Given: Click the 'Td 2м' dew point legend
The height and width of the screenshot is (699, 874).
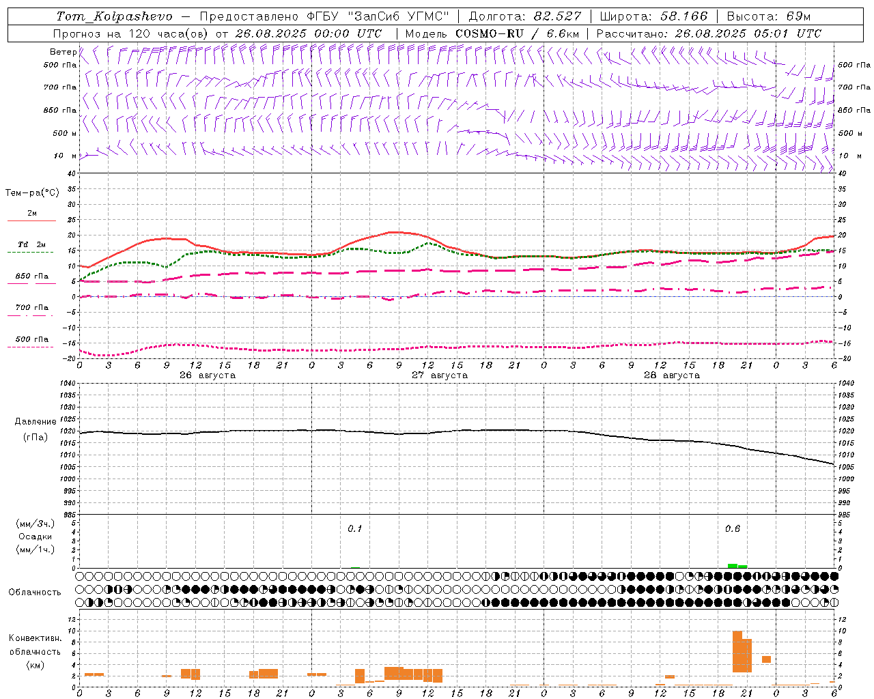Looking at the screenshot, I should pos(31,244).
